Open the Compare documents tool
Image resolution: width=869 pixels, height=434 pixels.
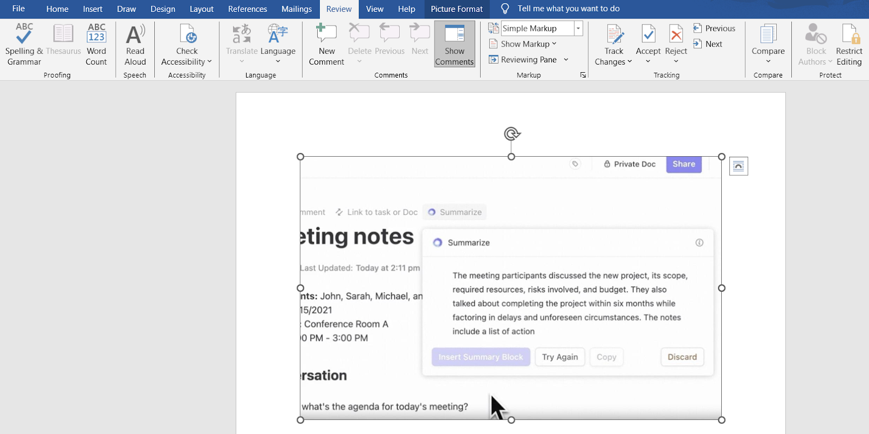click(768, 40)
